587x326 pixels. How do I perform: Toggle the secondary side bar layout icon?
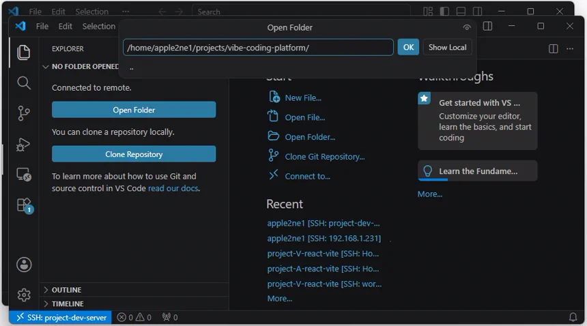coord(487,26)
